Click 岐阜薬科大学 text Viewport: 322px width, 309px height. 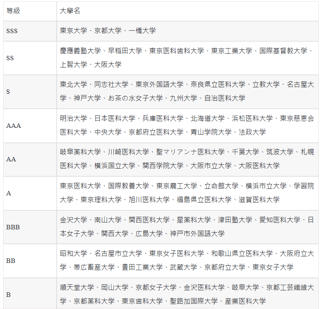coord(80,152)
